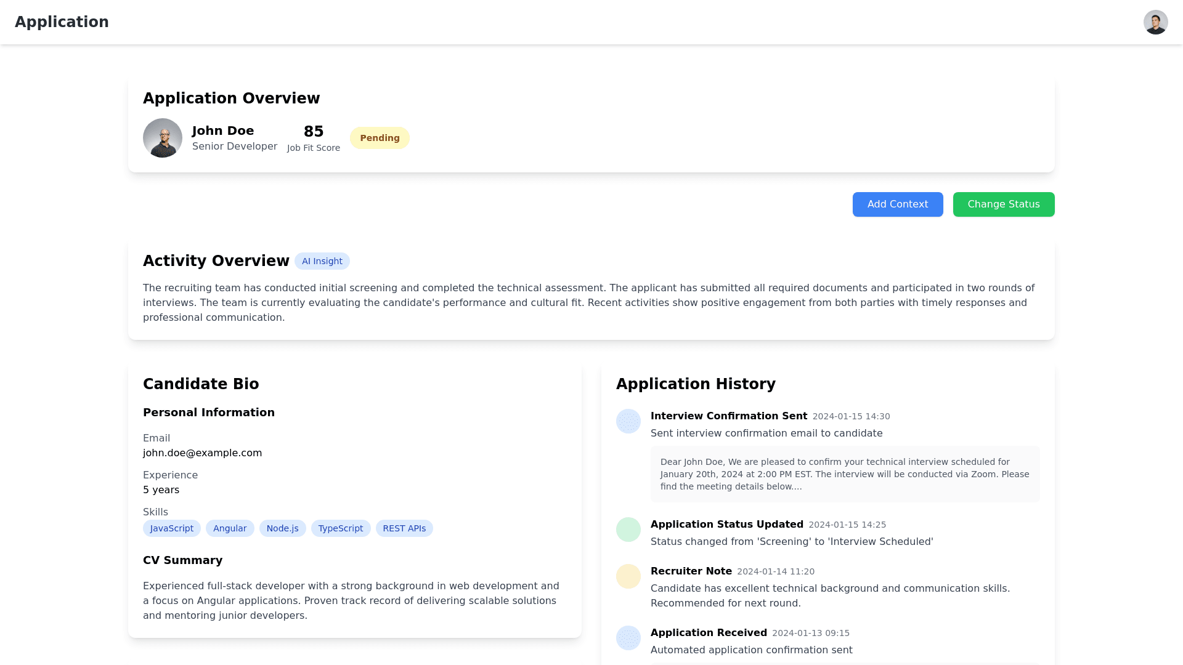Screen dimensions: 1183x665
Task: Click the john.doe@example.com email address
Action: pyautogui.click(x=202, y=453)
